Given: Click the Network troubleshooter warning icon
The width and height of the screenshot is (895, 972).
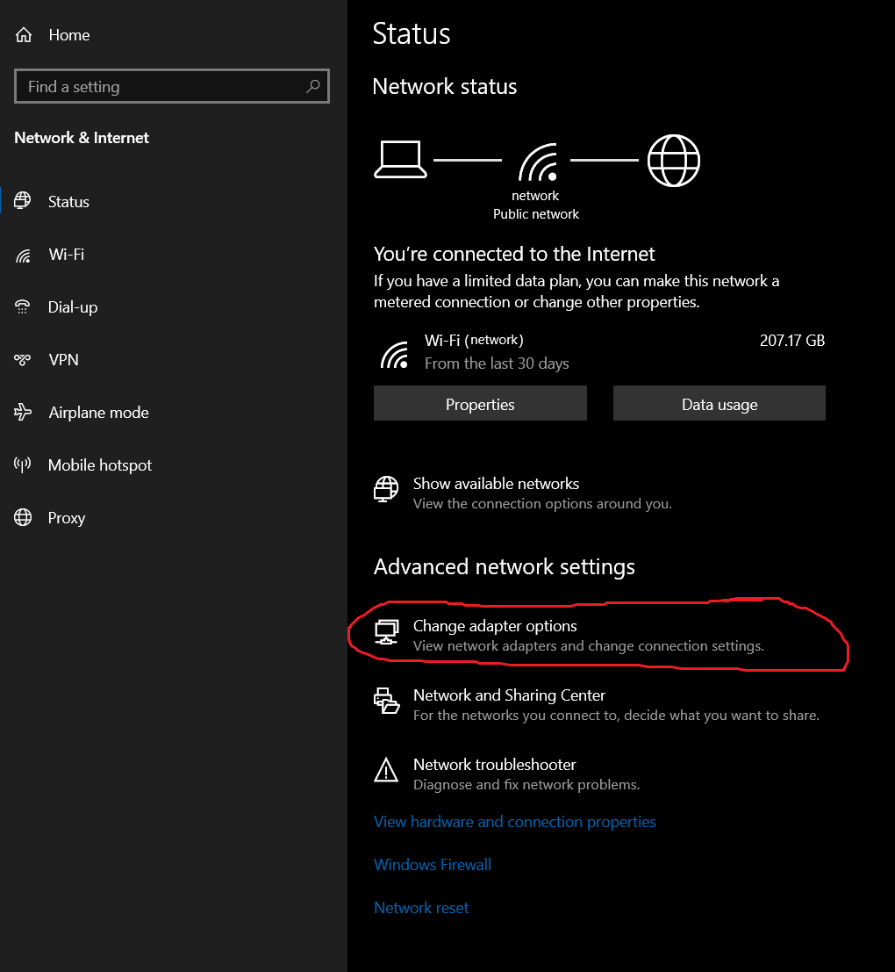Looking at the screenshot, I should pyautogui.click(x=386, y=770).
